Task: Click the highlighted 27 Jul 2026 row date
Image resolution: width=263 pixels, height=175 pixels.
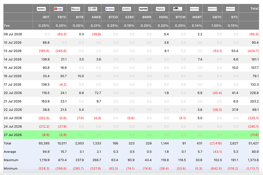Action: coord(13,135)
